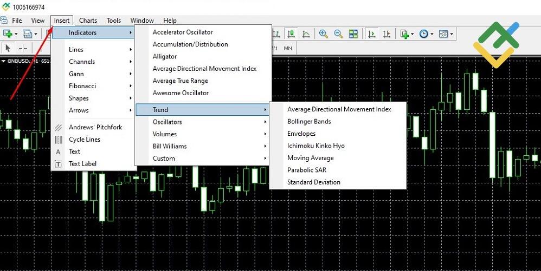
Task: Open the Templates dropdown arrow
Action: pyautogui.click(x=452, y=34)
